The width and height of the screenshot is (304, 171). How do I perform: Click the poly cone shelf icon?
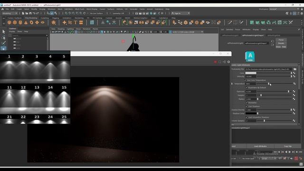tap(26, 22)
